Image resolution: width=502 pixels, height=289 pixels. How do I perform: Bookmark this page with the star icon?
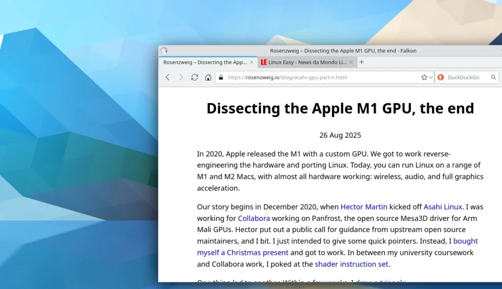[x=424, y=77]
